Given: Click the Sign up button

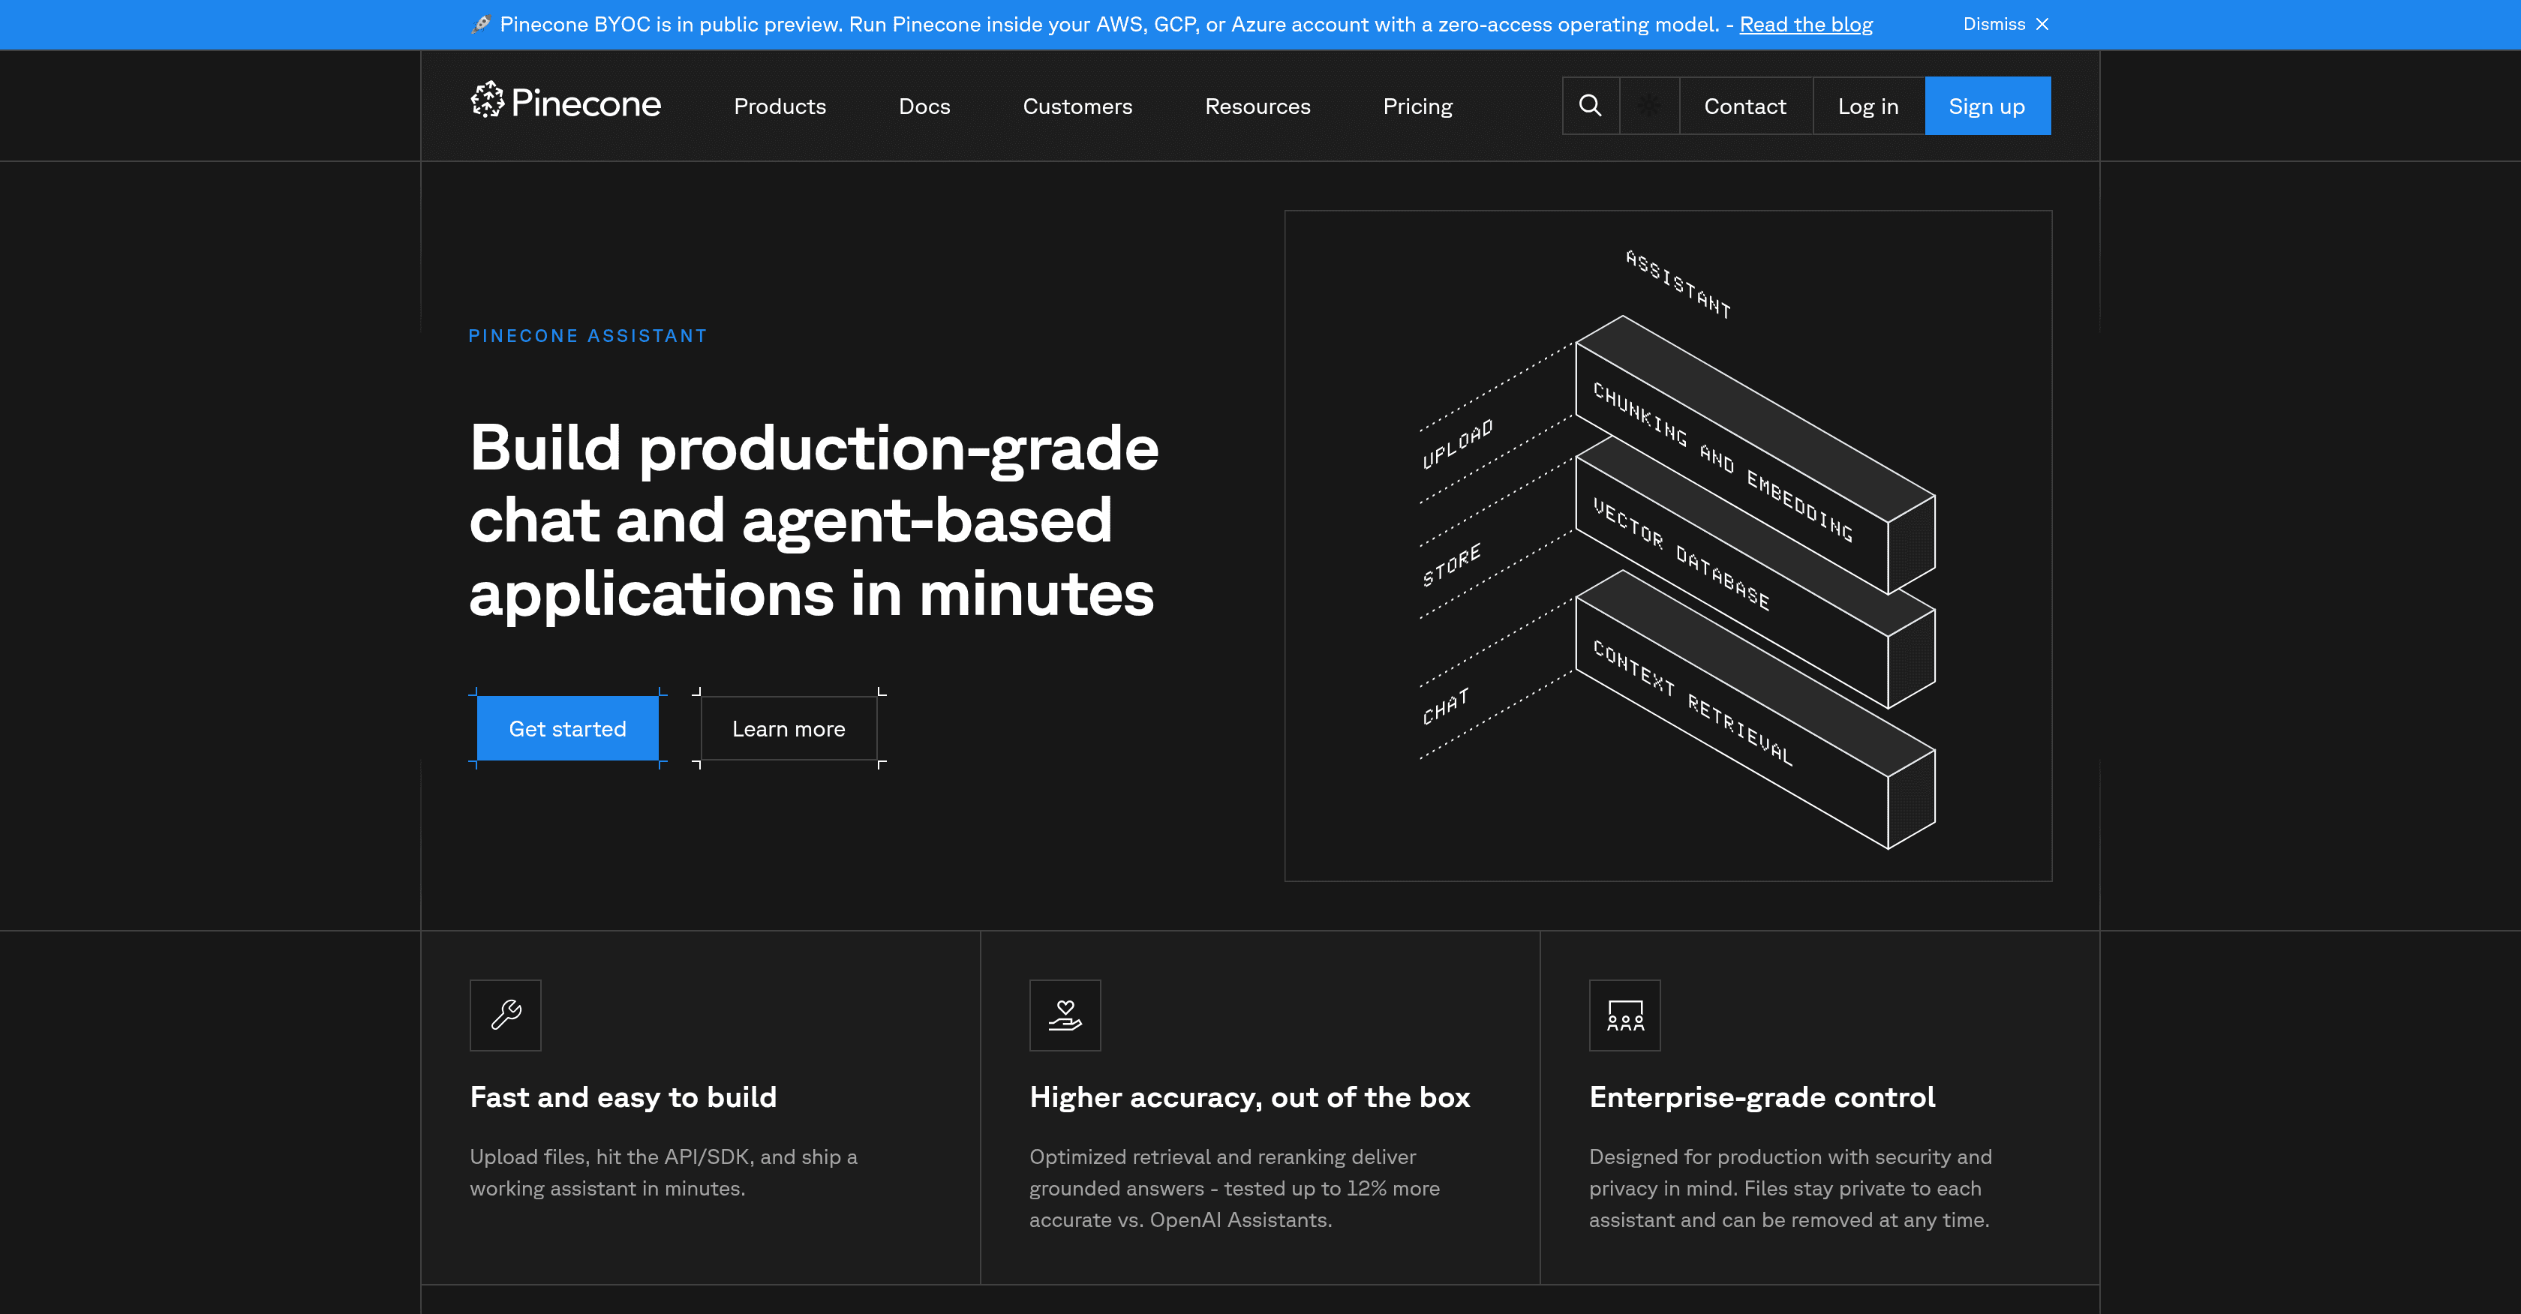Looking at the screenshot, I should [x=1988, y=105].
